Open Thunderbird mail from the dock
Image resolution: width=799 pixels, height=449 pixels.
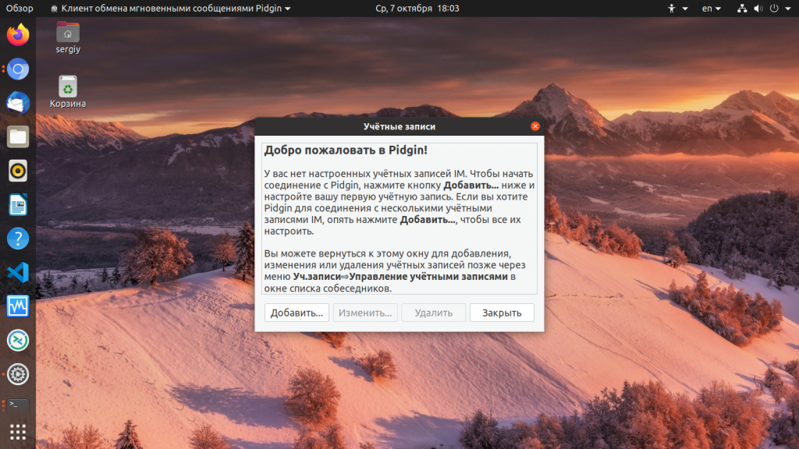click(x=18, y=103)
